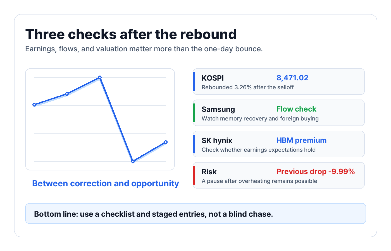Click the peak data point on chart
The image size is (391, 251).
click(x=100, y=78)
